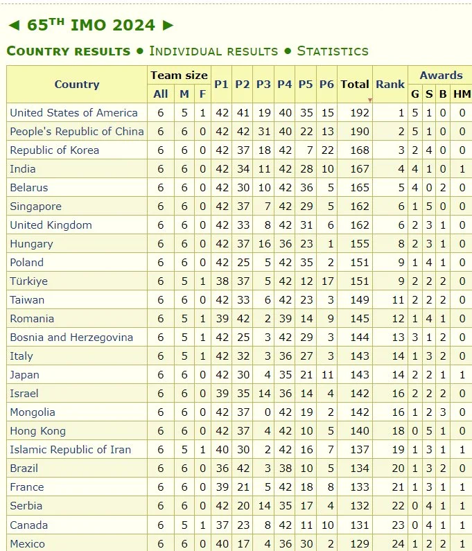The height and width of the screenshot is (551, 472).
Task: Sort by M team size header
Action: (x=184, y=94)
